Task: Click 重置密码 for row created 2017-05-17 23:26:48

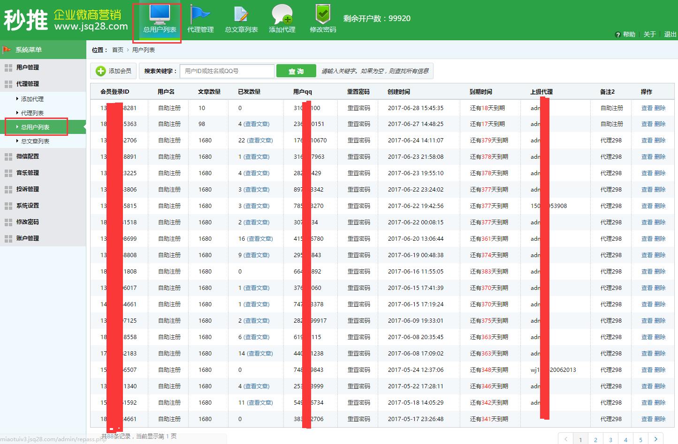Action: point(358,419)
